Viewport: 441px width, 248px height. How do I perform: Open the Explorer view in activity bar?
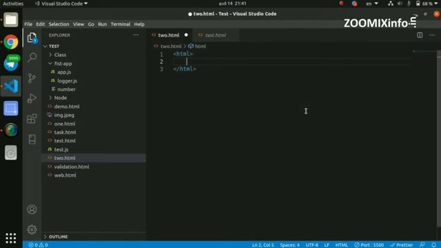pyautogui.click(x=32, y=37)
